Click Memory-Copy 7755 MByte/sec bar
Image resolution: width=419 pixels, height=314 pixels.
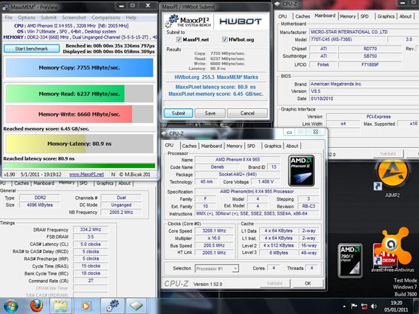[79, 67]
